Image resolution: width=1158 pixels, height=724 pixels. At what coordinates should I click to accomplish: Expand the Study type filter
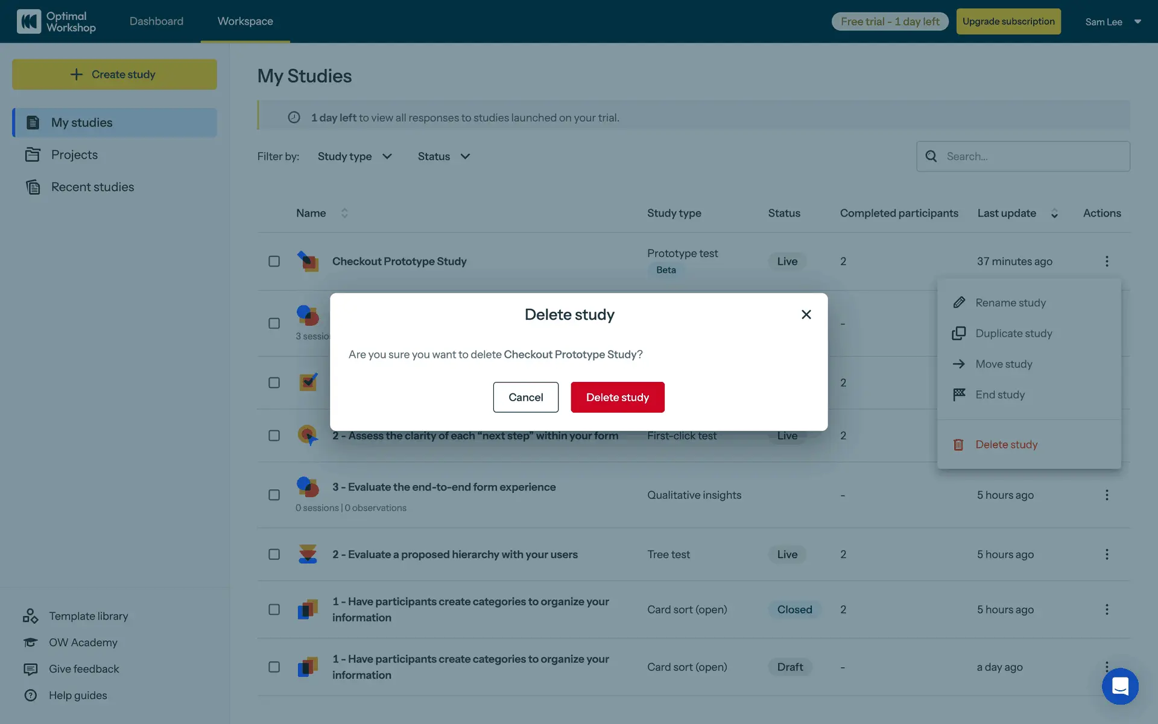[x=355, y=156]
